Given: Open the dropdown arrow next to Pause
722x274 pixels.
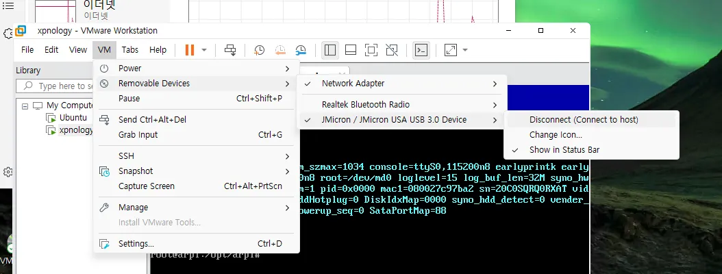Looking at the screenshot, I should tap(204, 50).
